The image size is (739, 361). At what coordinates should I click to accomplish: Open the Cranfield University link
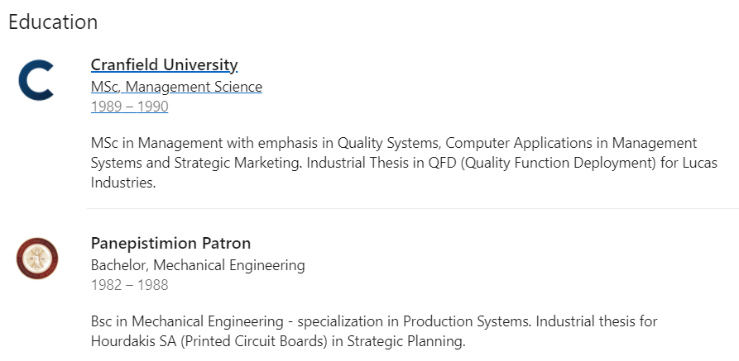[x=164, y=64]
